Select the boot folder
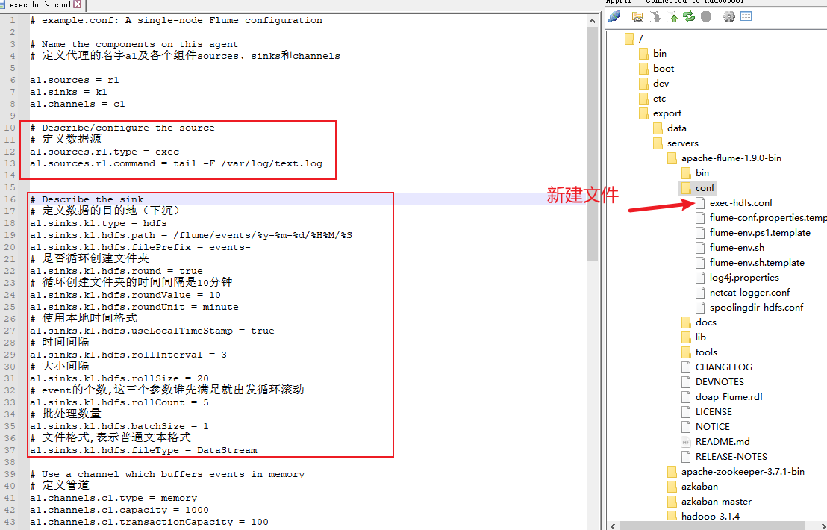Viewport: 827px width, 530px height. point(664,69)
